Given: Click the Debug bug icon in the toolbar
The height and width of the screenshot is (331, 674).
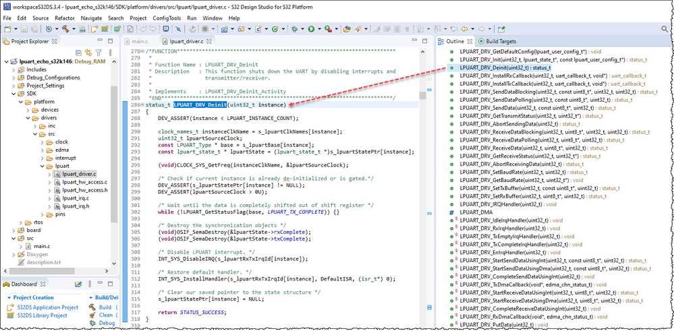Looking at the screenshot, I should coord(294,29).
